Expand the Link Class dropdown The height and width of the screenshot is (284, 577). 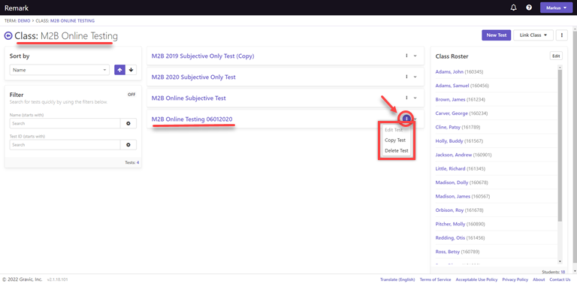[533, 35]
